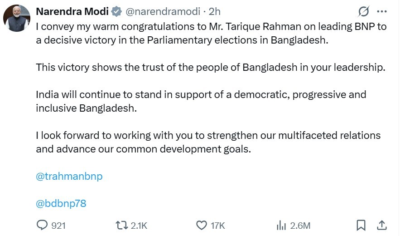Image resolution: width=400 pixels, height=236 pixels.
Task: Like the post with the heart icon
Action: (x=202, y=225)
